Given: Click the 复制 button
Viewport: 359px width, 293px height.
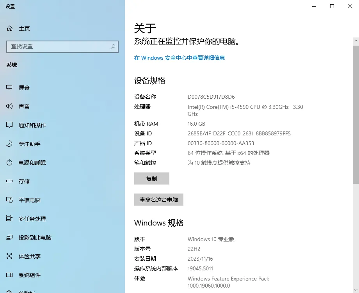Looking at the screenshot, I should point(151,179).
